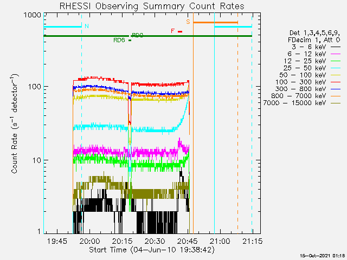The width and height of the screenshot is (347, 260).
Task: Click the cyan 'N' night flag label
Action: [x=87, y=26]
